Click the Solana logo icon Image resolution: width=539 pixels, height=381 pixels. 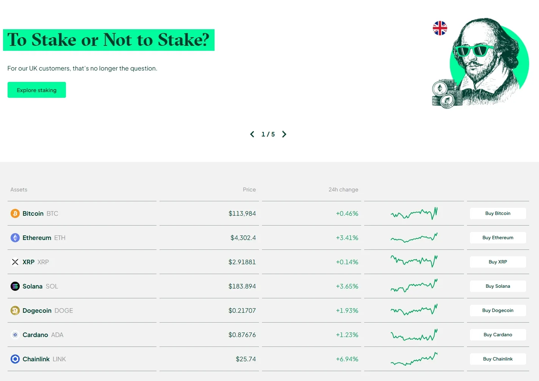point(15,286)
